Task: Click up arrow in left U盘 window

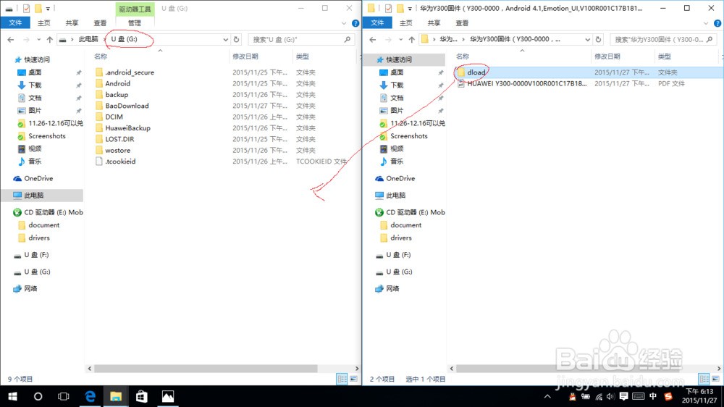Action: [49, 40]
